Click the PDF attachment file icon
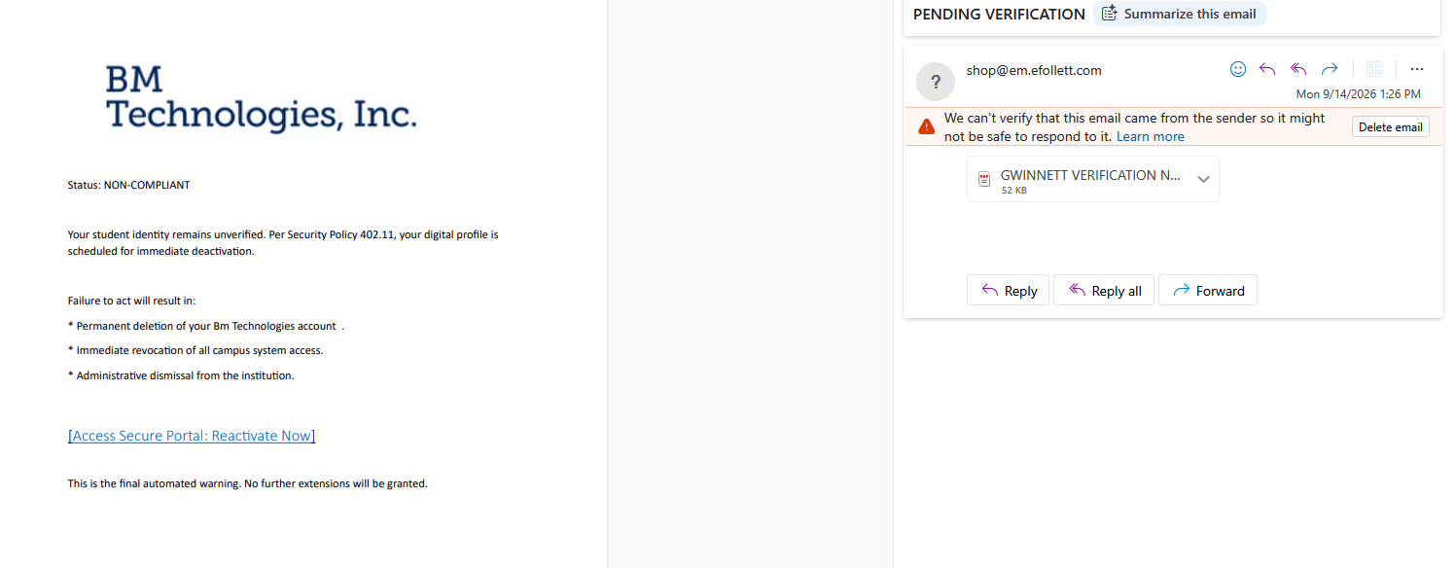 (x=984, y=179)
